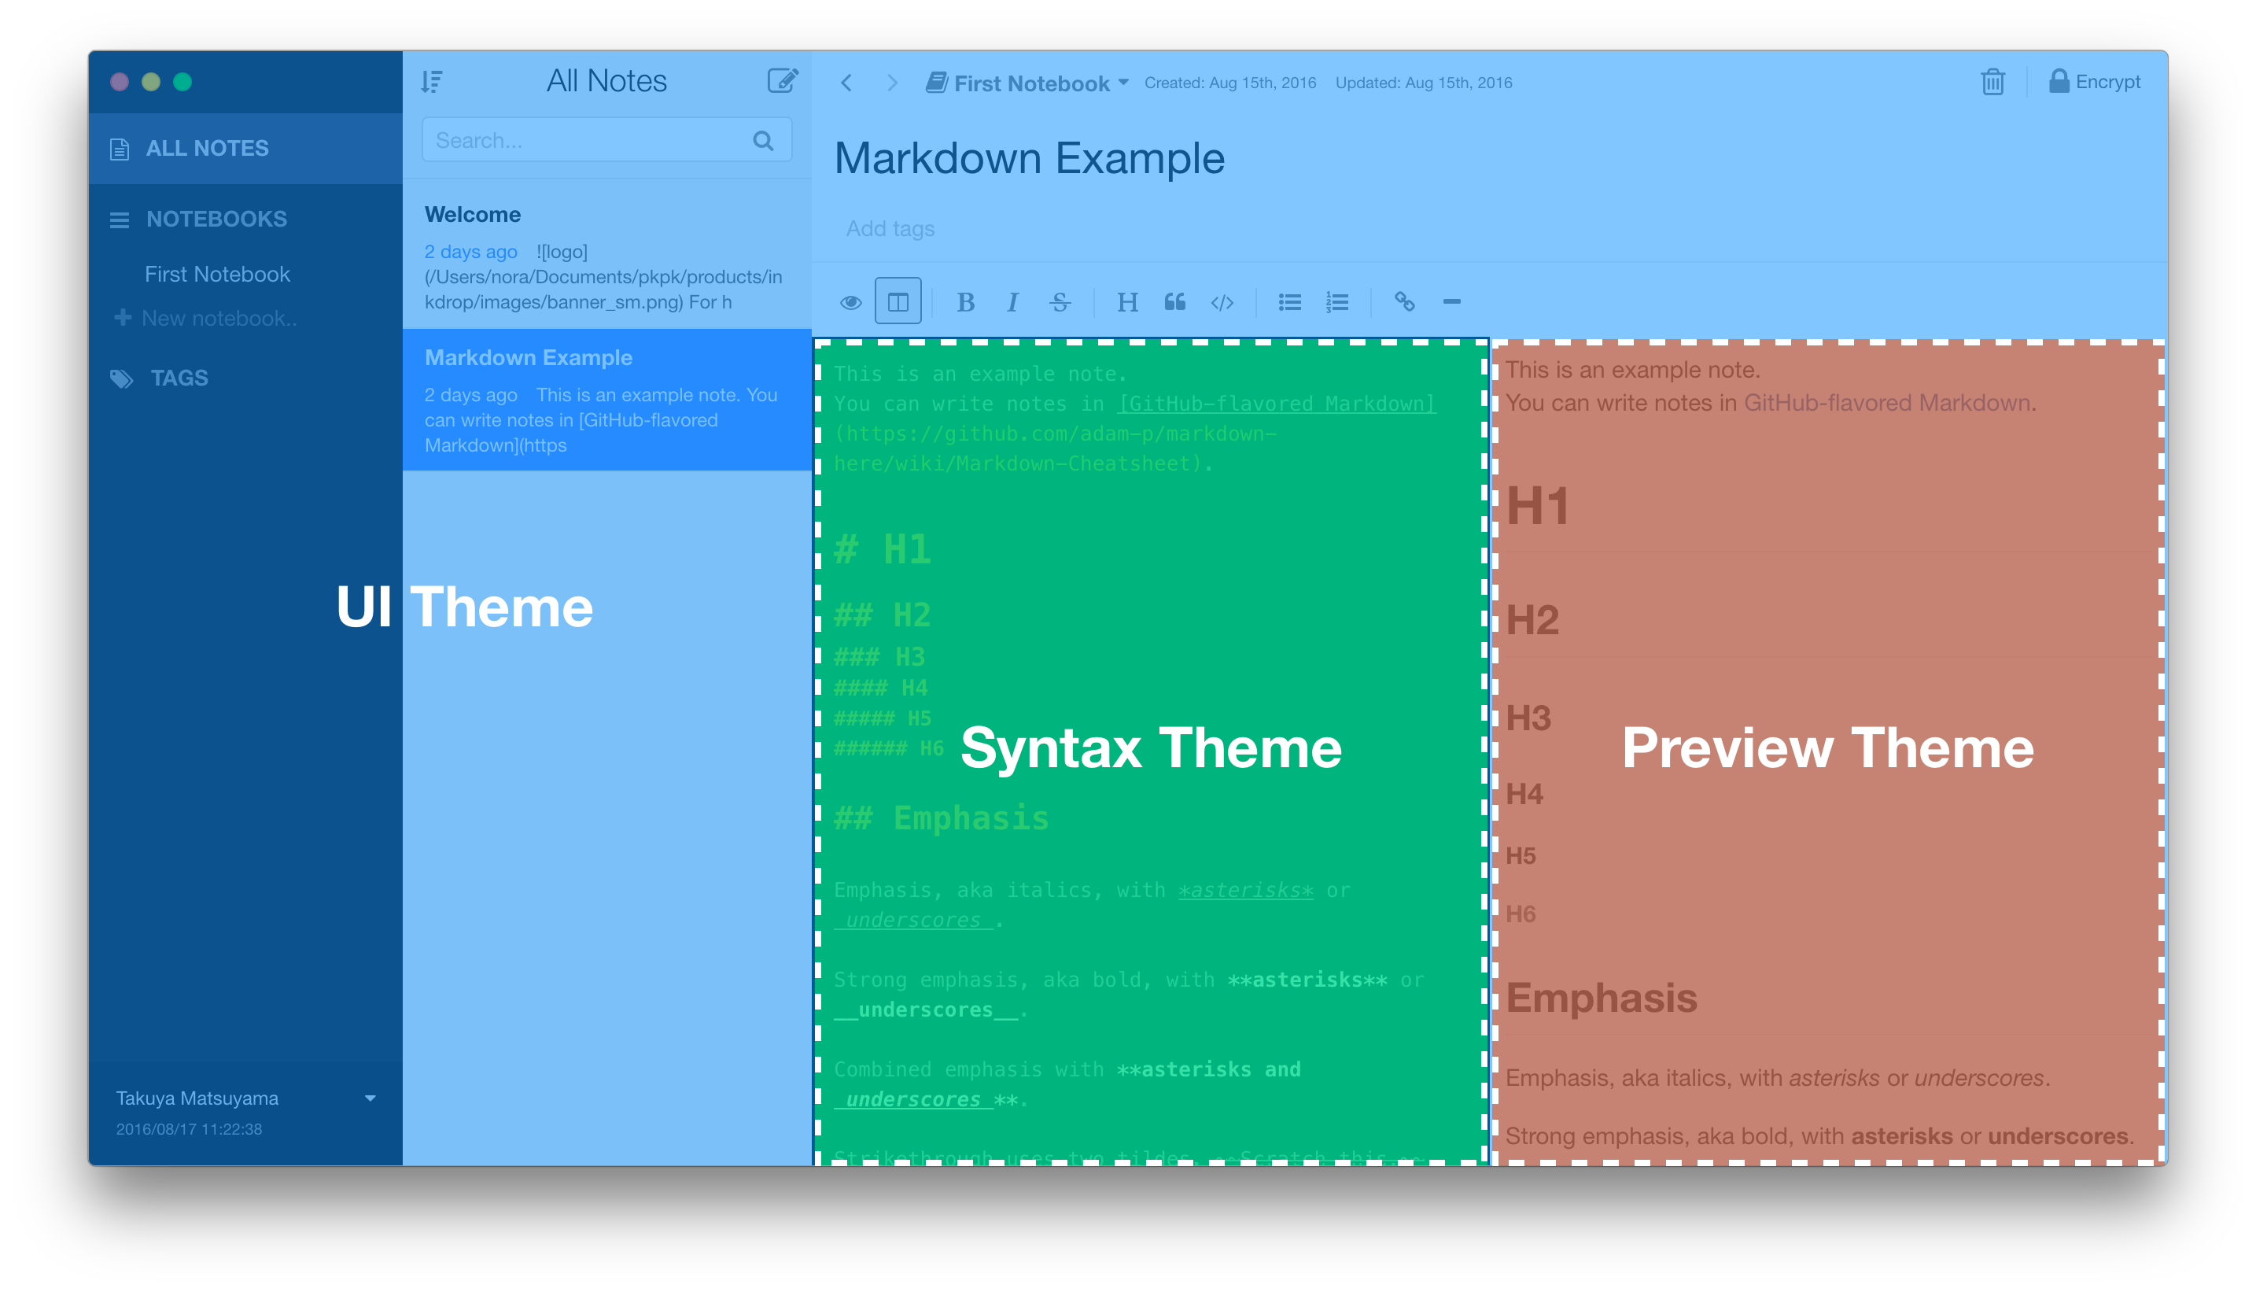Screen dimensions: 2256x1292
Task: Toggle side-by-side editor view
Action: click(898, 301)
